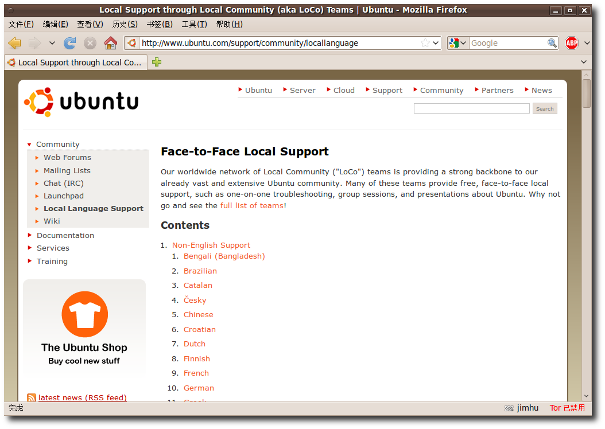The height and width of the screenshot is (429, 605).
Task: Open the Catalan link
Action: 198,285
